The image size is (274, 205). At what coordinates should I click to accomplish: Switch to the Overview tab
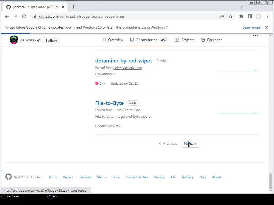[113, 40]
